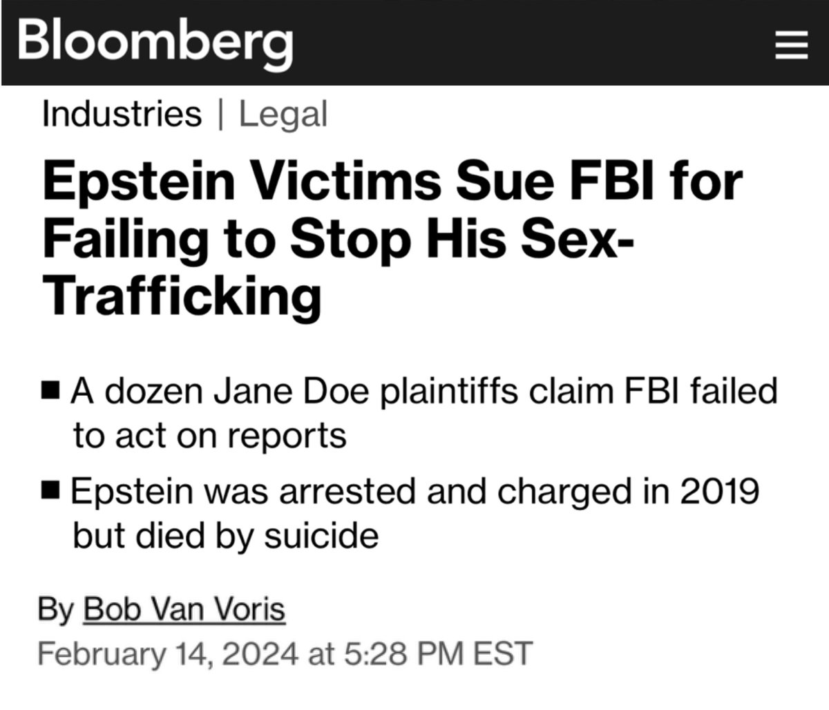Click the square bullet beside Epstein arrest summary
This screenshot has width=829, height=710.
(50, 491)
